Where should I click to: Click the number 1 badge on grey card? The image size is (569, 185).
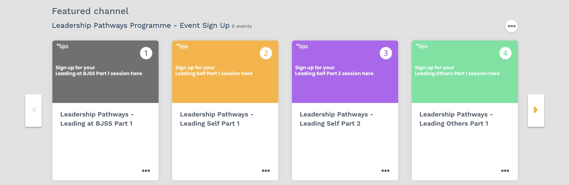click(146, 53)
